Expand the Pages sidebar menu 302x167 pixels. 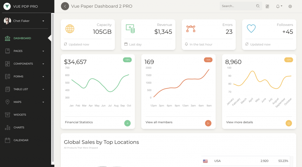pyautogui.click(x=25, y=51)
